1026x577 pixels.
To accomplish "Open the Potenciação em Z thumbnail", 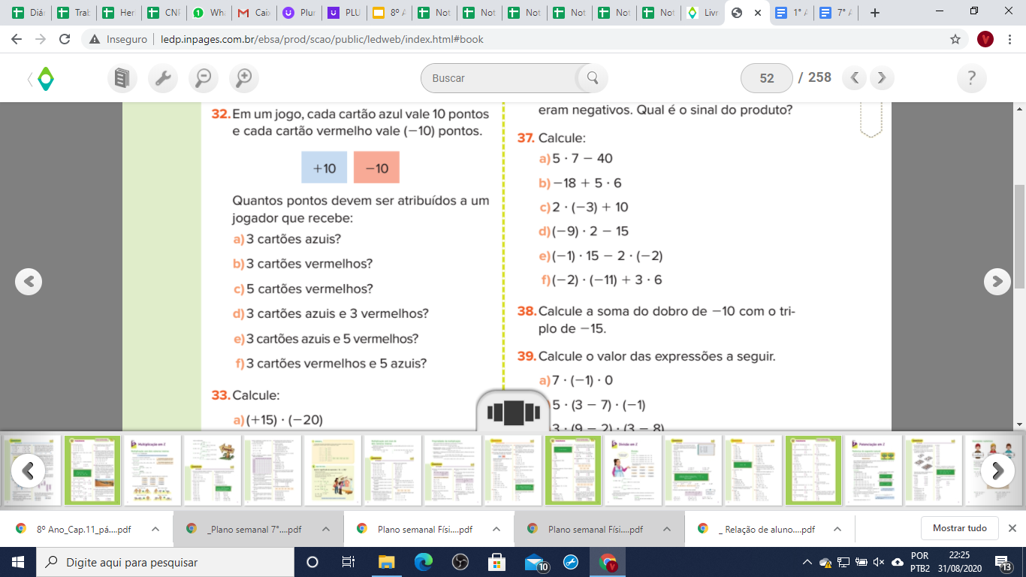I will [874, 470].
